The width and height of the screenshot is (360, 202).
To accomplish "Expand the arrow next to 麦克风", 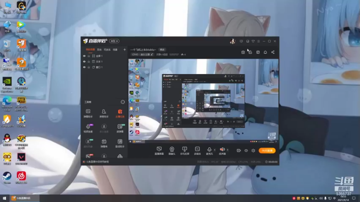I will [215, 150].
